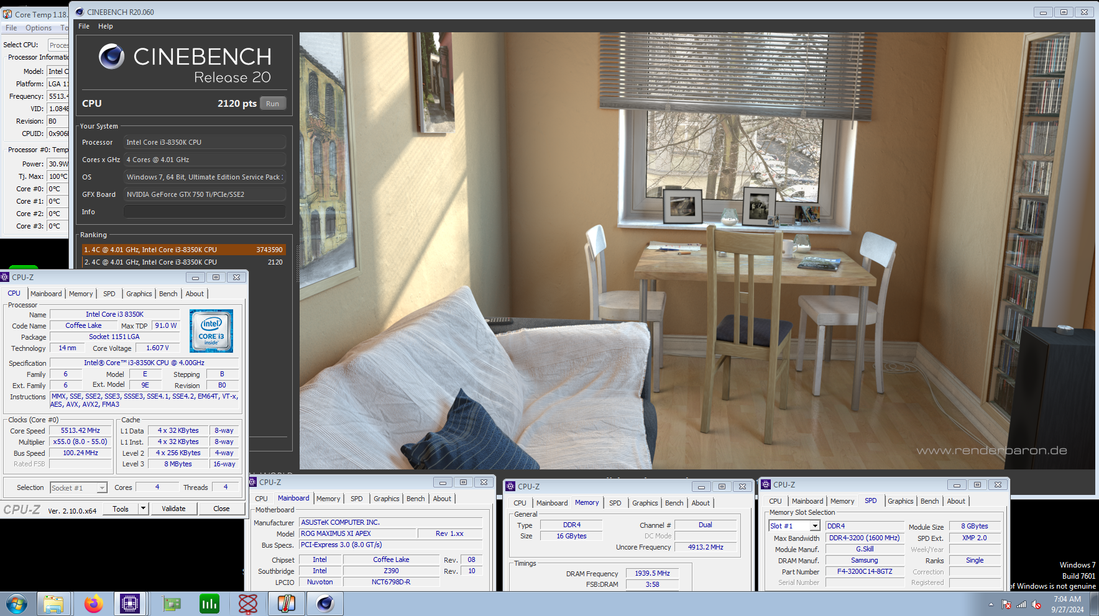
Task: Click the XMP 2.0 SPD Ext. value
Action: (x=974, y=538)
